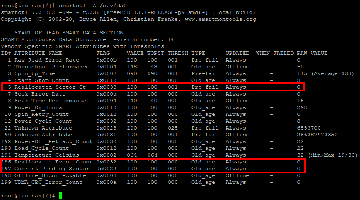
Task: Click the RAW_VALUE column header
Action: tap(312, 53)
